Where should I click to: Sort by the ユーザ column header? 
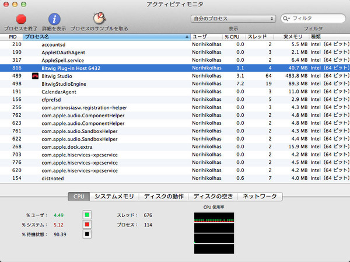(x=206, y=37)
